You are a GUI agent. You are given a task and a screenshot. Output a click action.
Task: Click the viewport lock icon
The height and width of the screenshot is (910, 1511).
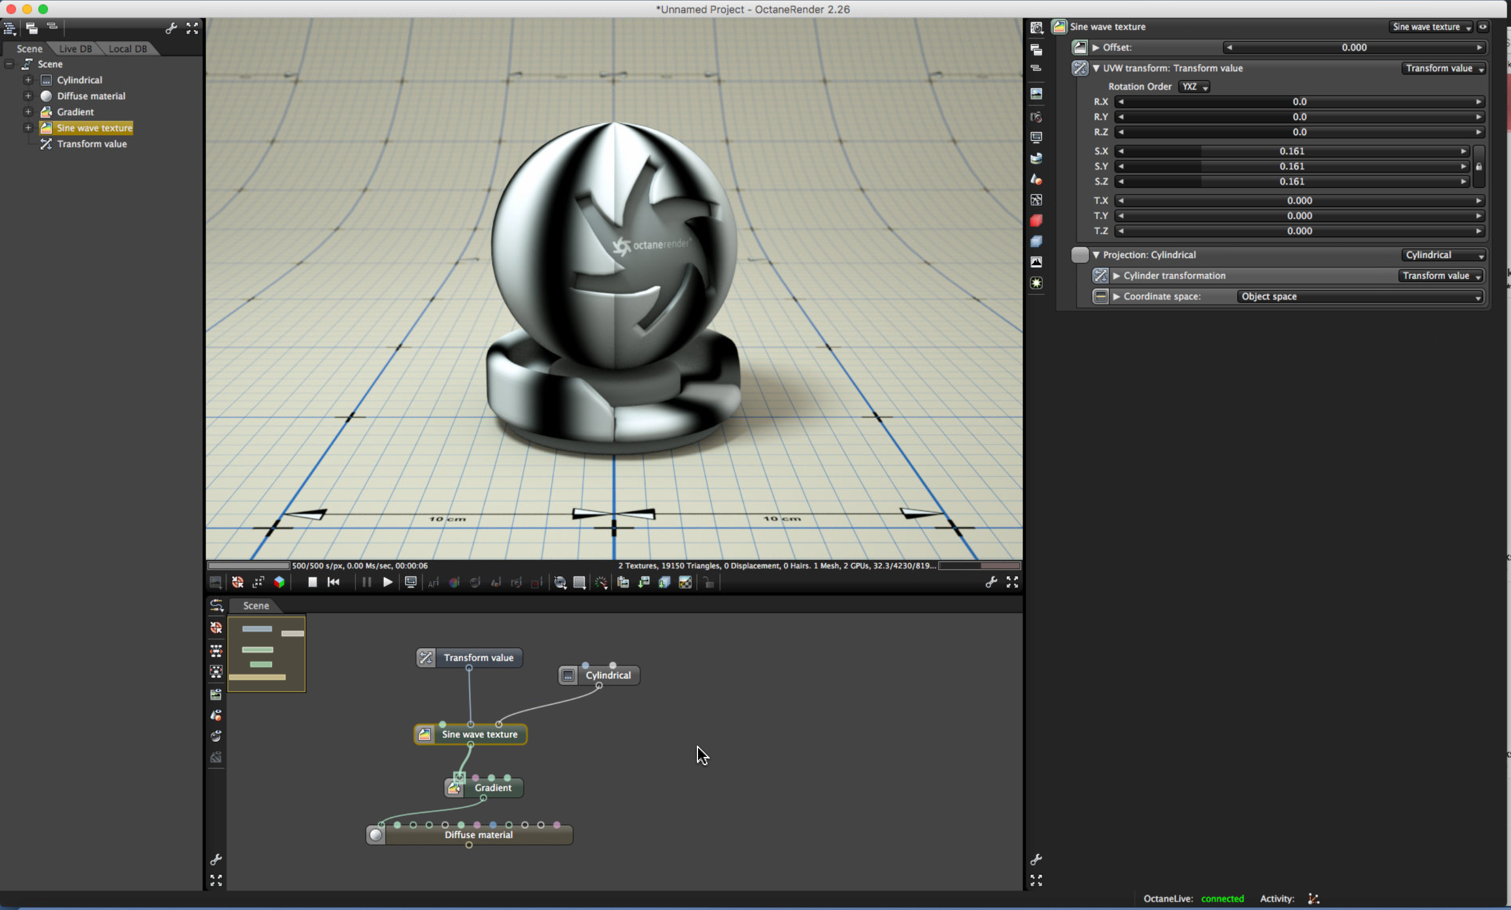pos(709,583)
